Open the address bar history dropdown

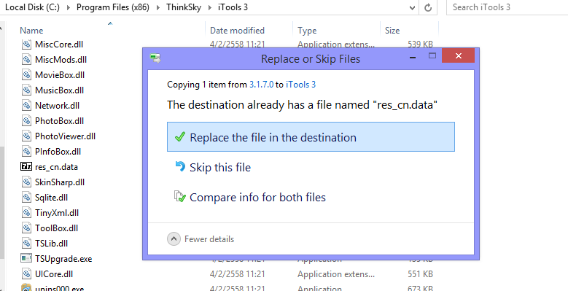point(412,7)
